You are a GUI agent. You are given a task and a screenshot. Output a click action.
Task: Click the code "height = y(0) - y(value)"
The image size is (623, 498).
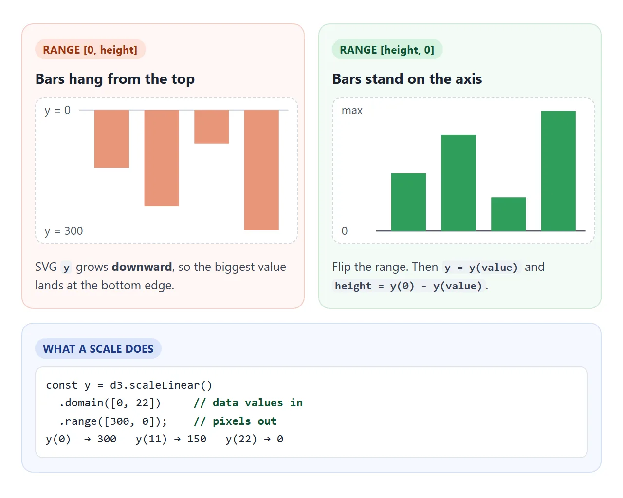coord(408,286)
